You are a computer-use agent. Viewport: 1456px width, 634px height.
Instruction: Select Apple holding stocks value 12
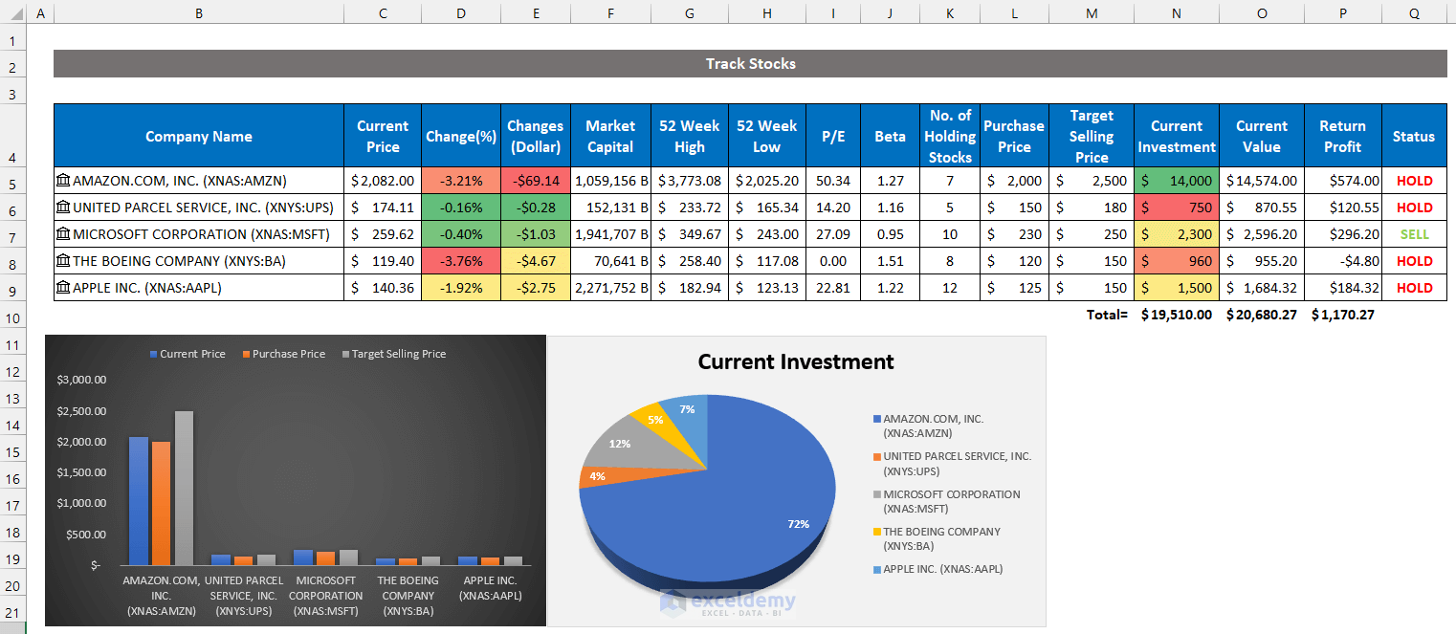click(x=949, y=288)
